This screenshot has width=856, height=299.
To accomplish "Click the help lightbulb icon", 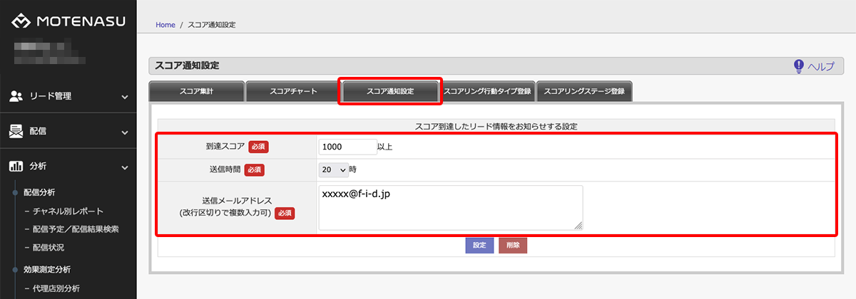I will pyautogui.click(x=799, y=66).
